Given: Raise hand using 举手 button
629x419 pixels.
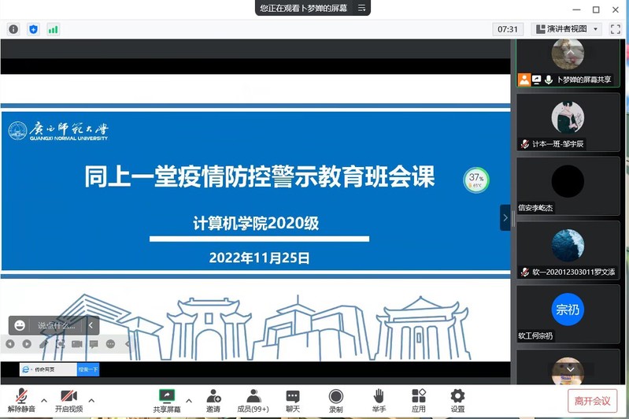Looking at the screenshot, I should (x=379, y=399).
